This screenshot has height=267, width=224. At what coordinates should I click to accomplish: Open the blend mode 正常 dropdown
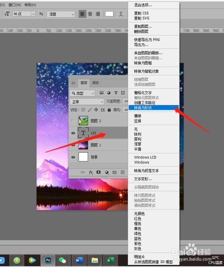87,102
